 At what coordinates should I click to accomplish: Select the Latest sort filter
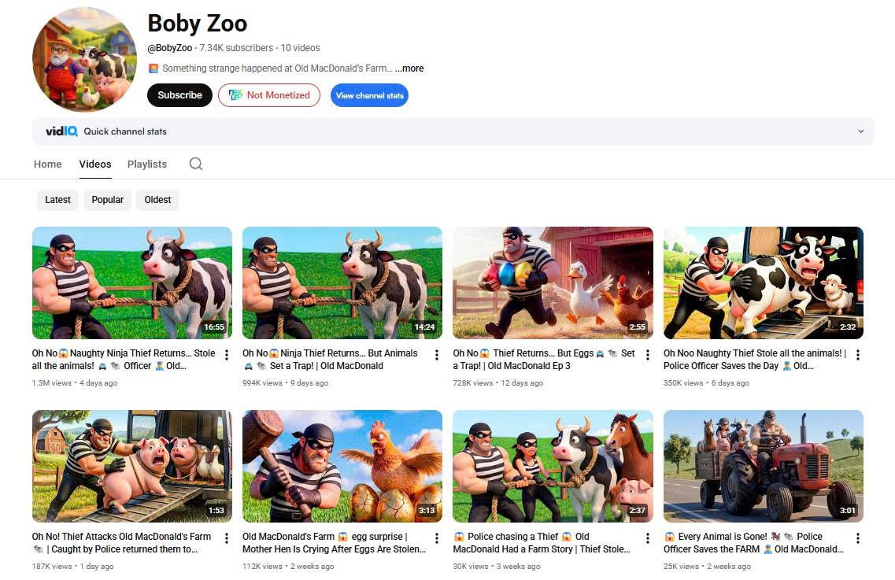(x=57, y=200)
